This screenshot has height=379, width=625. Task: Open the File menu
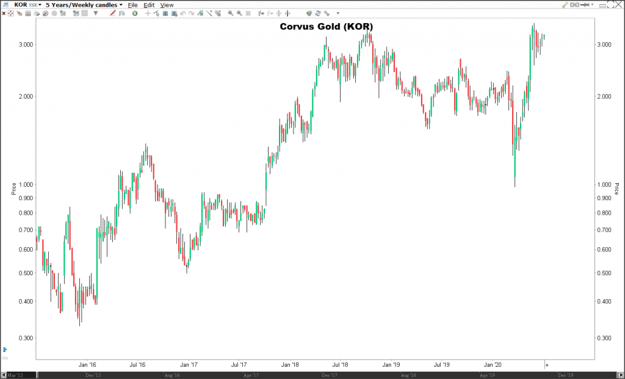click(x=132, y=5)
